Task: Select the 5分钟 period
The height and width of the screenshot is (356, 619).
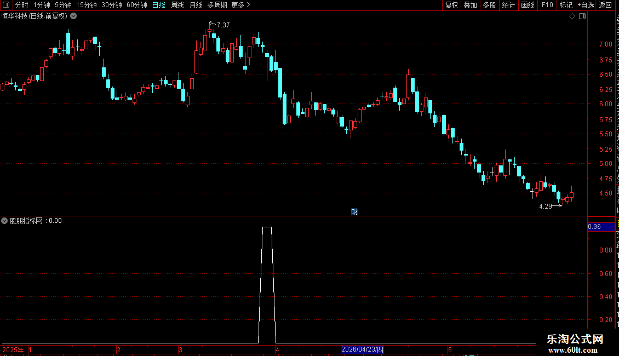Action: pyautogui.click(x=63, y=5)
